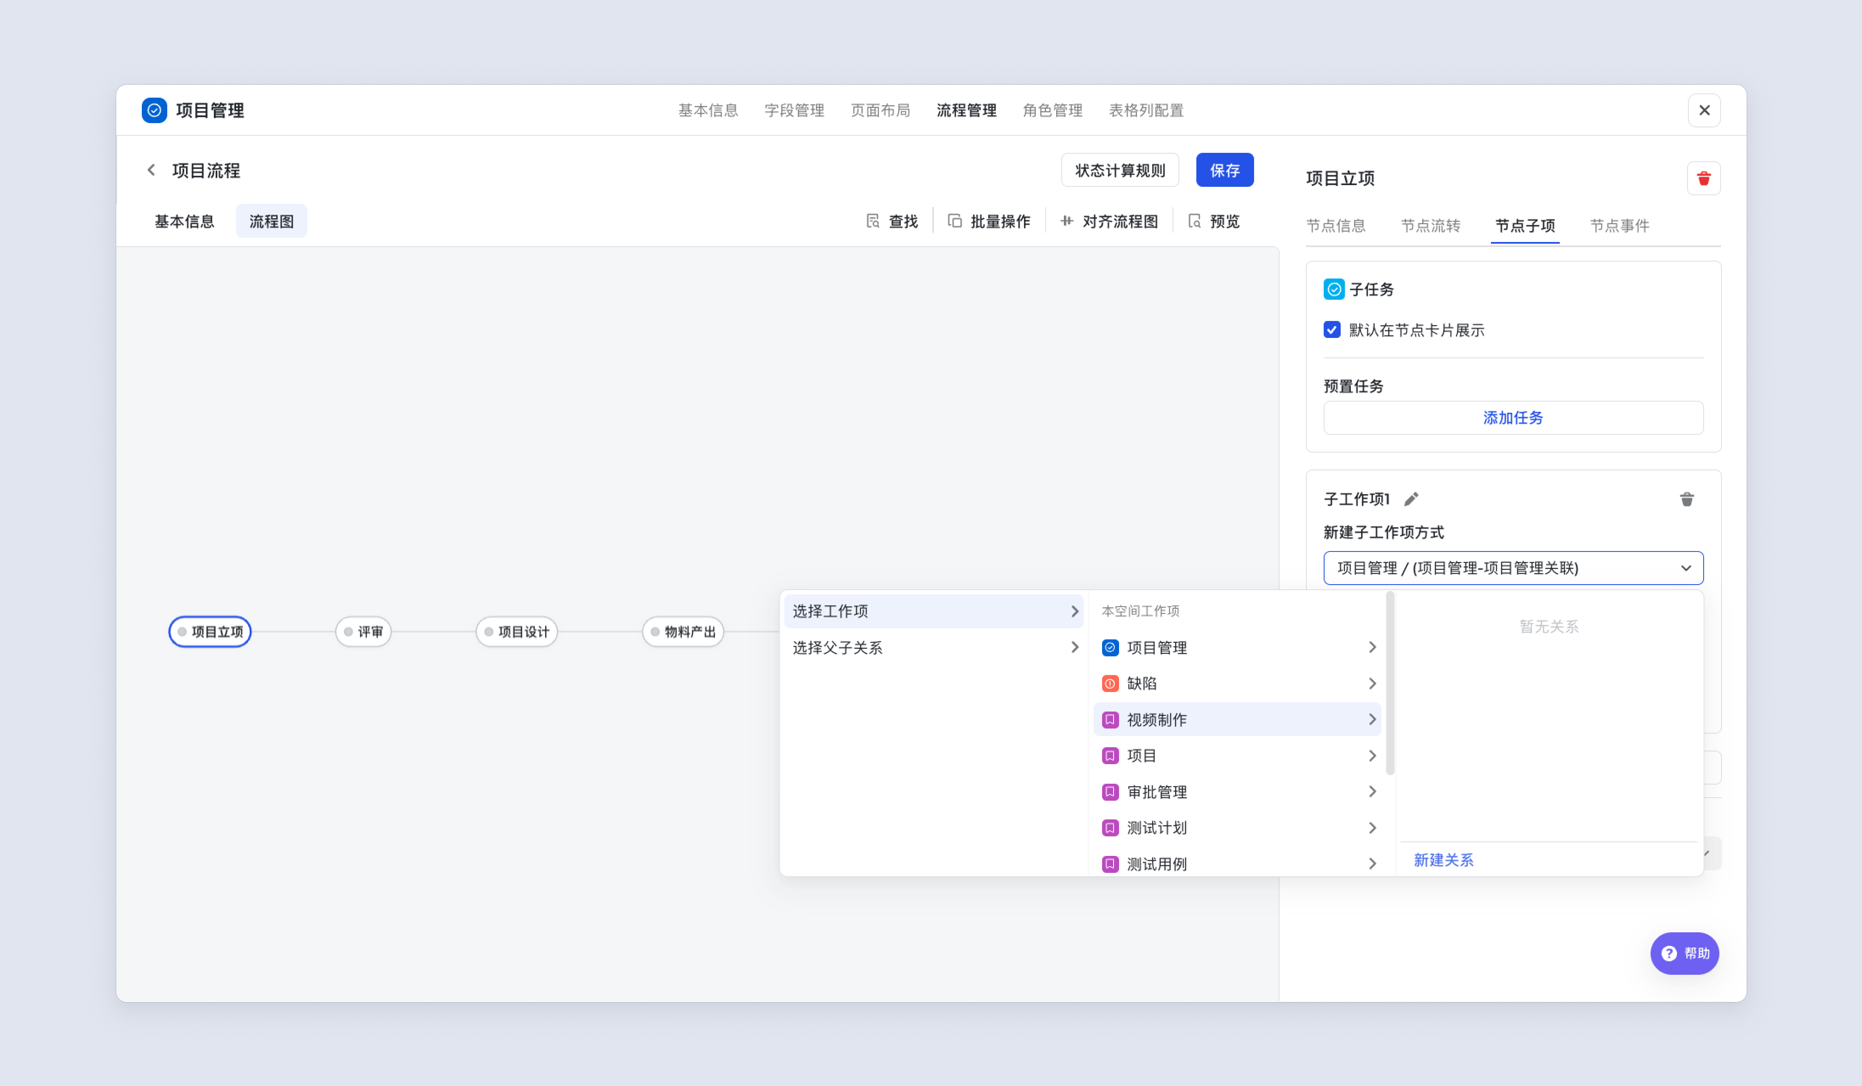1862x1086 pixels.
Task: Click the 批量操作 copy icon
Action: (955, 221)
